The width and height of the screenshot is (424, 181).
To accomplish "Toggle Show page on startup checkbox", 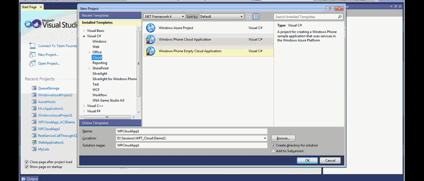I will (x=26, y=167).
